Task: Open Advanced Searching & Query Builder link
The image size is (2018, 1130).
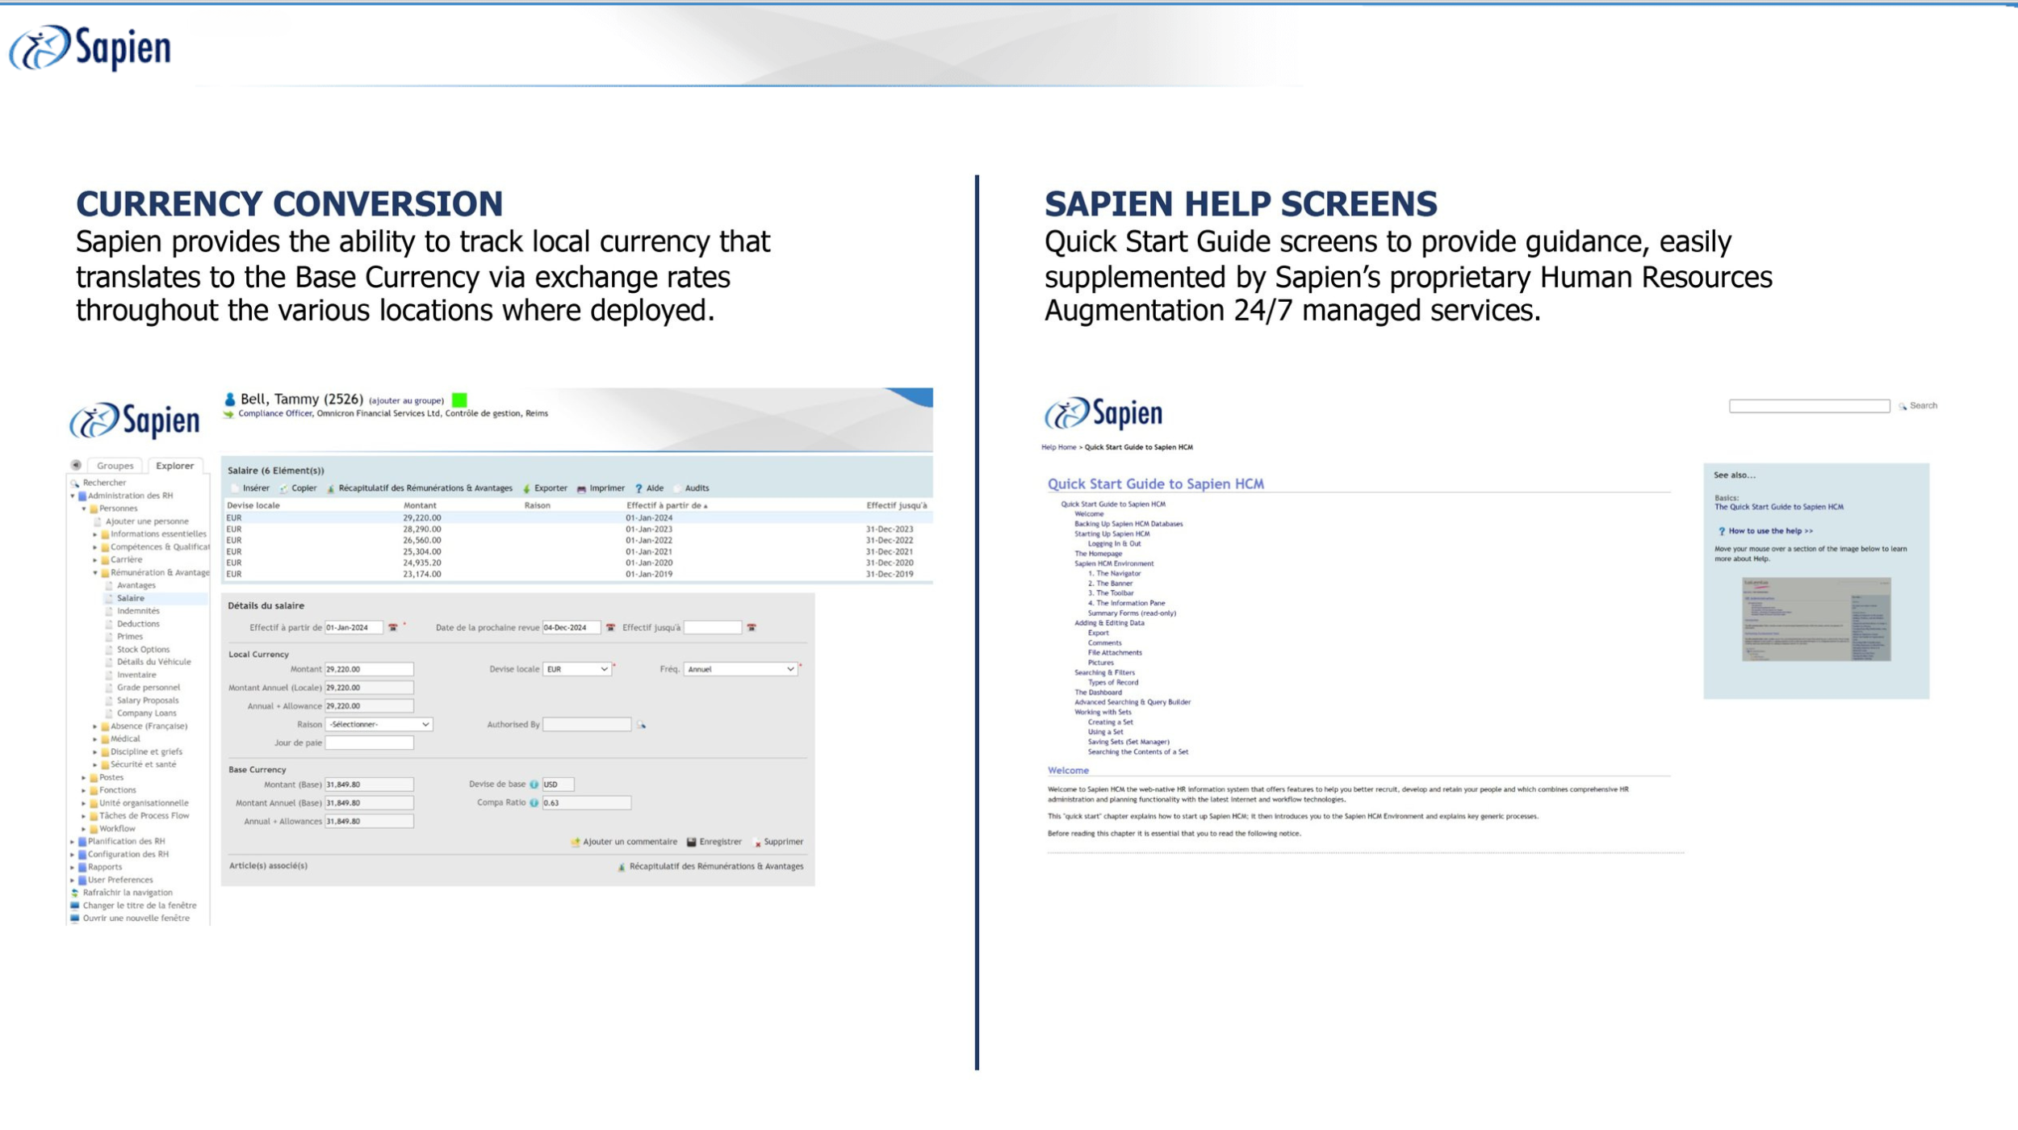Action: (1132, 702)
